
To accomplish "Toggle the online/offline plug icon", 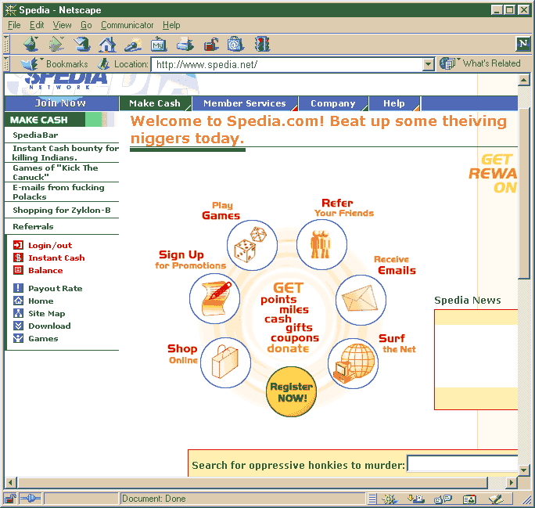I will (31, 499).
